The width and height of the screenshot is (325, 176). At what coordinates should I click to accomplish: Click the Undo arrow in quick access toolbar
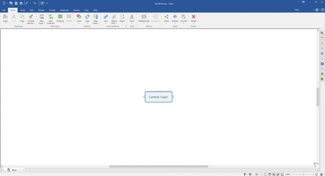27,3
